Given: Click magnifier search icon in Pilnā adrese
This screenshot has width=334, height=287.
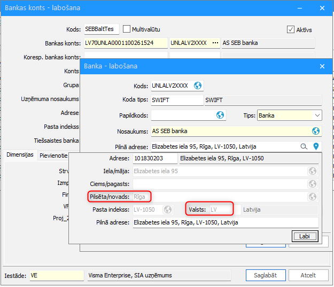Looking at the screenshot, I should [304, 146].
